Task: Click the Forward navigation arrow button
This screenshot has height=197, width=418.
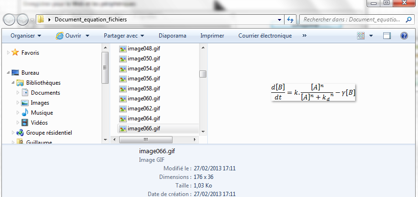Action: (x=22, y=20)
